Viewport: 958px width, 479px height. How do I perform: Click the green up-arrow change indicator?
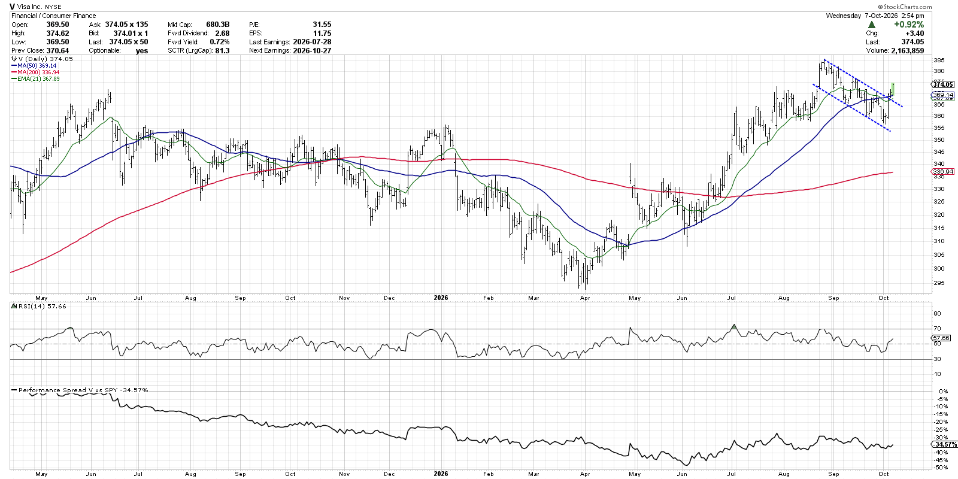tap(871, 25)
